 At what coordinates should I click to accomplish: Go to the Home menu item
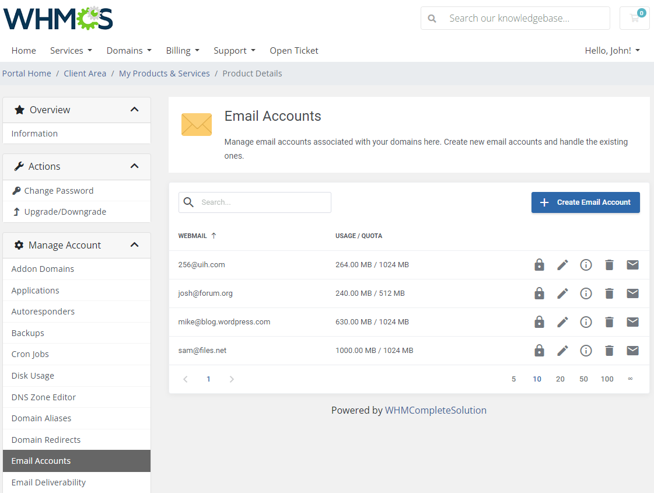coord(24,51)
